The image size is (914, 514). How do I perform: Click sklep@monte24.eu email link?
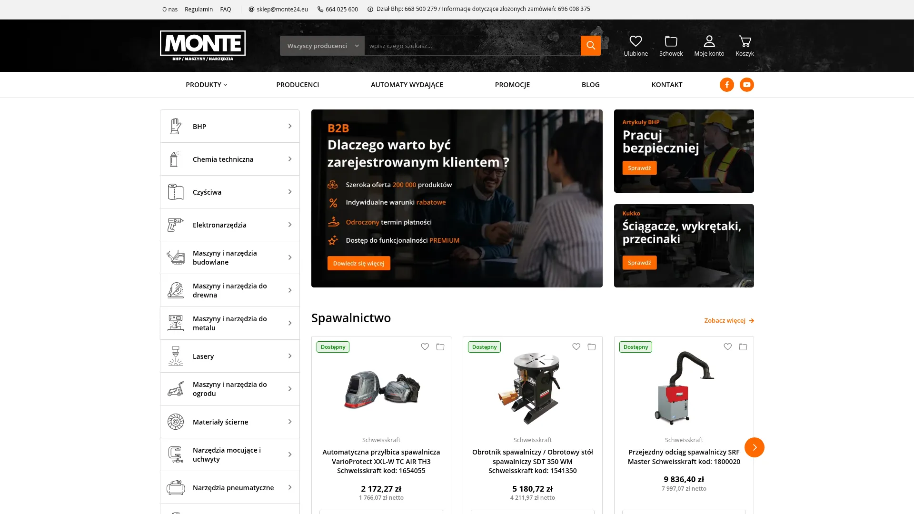point(278,9)
